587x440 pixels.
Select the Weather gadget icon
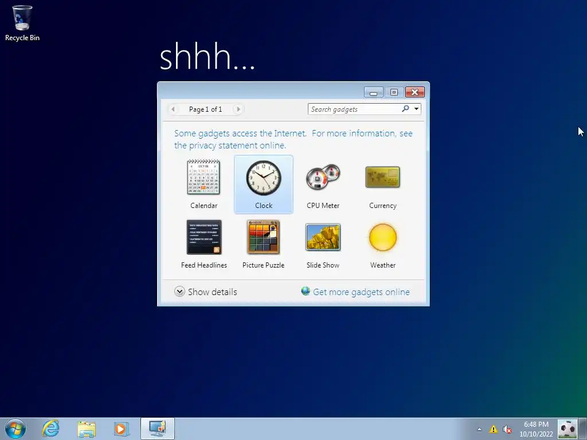click(x=382, y=237)
